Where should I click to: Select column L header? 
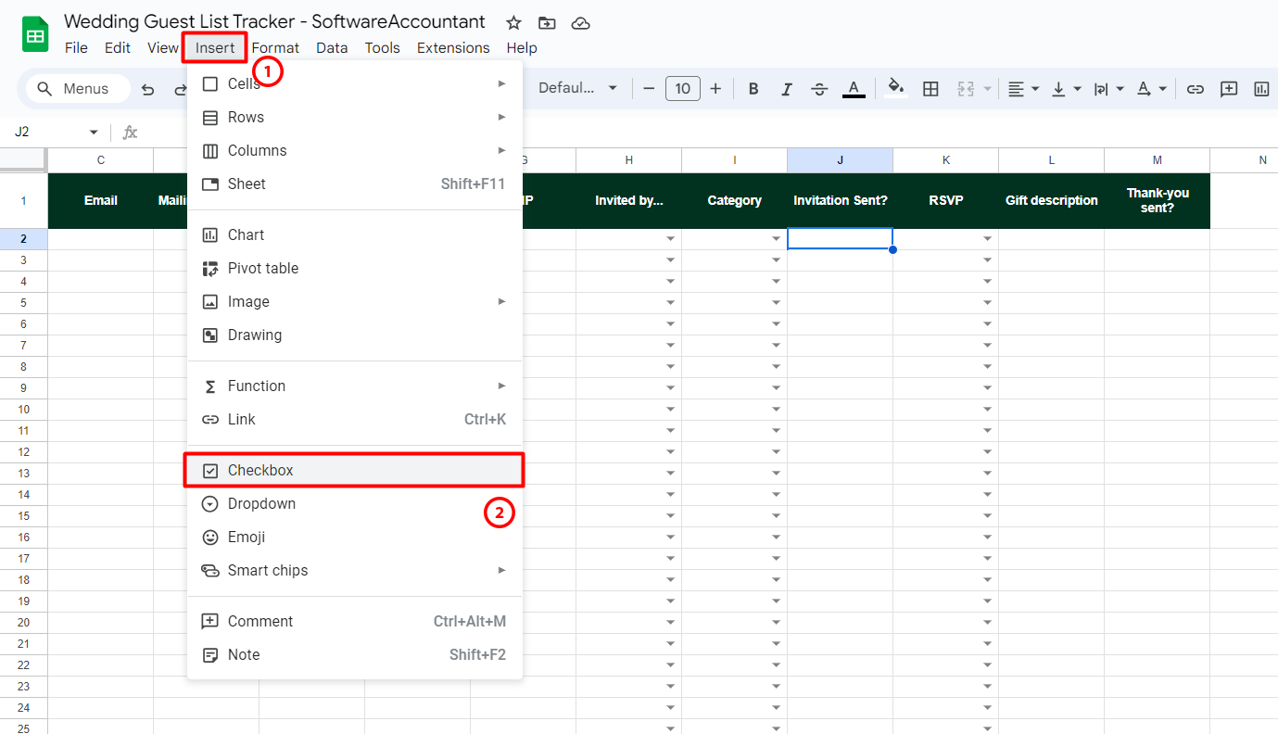1052,160
